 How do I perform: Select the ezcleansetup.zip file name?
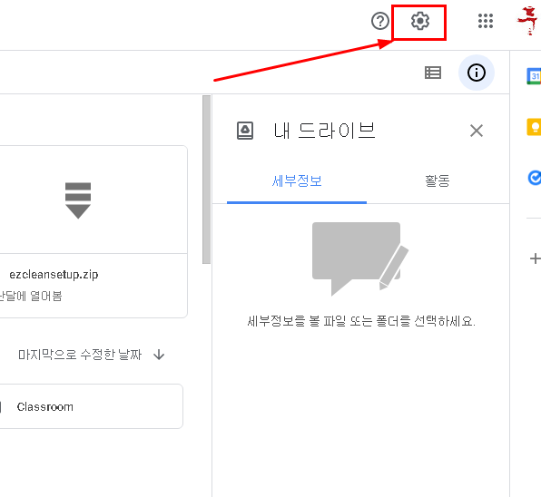[54, 275]
